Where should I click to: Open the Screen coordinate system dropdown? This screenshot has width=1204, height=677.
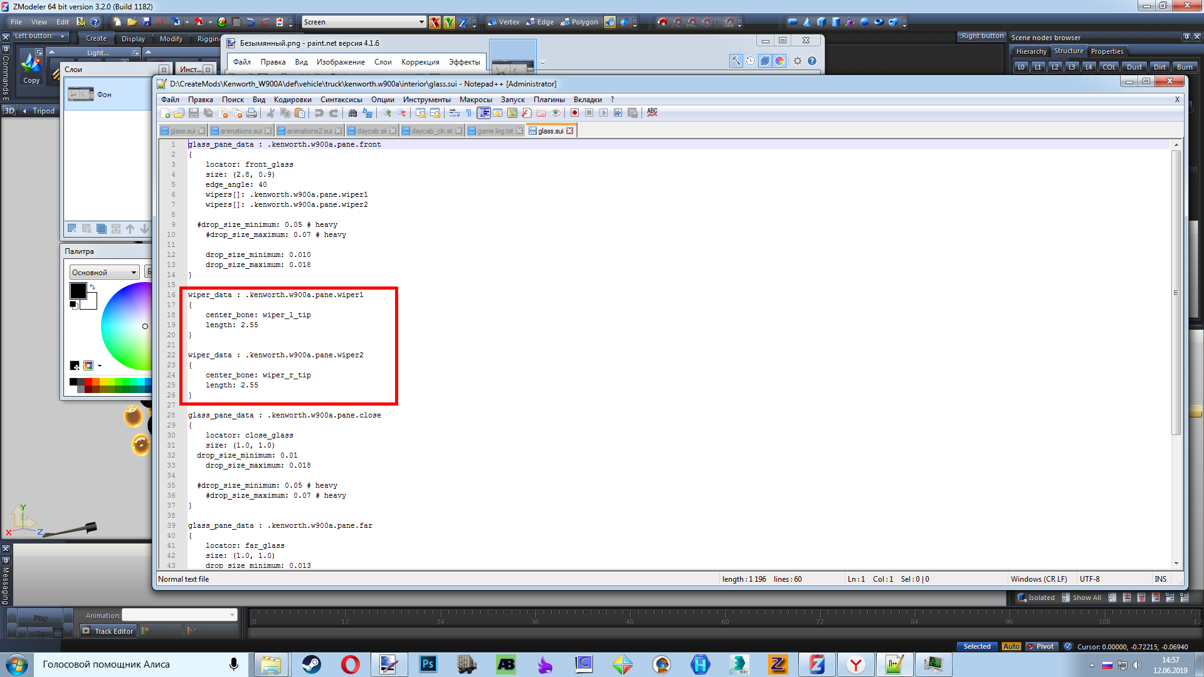pos(421,22)
